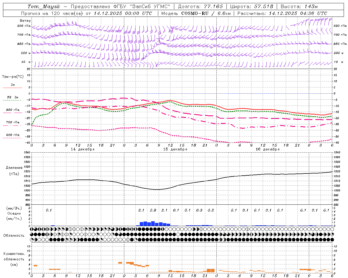
Task: Click 1020 on right pressure axis
Action: pyautogui.click(x=337, y=172)
